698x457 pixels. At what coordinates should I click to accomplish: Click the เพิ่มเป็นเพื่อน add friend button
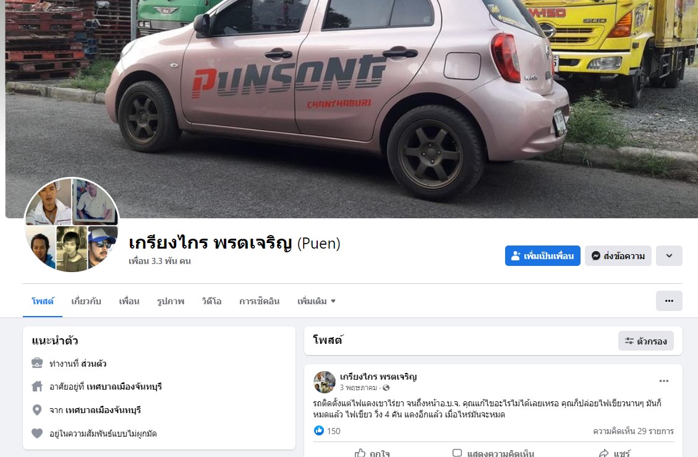click(x=542, y=255)
